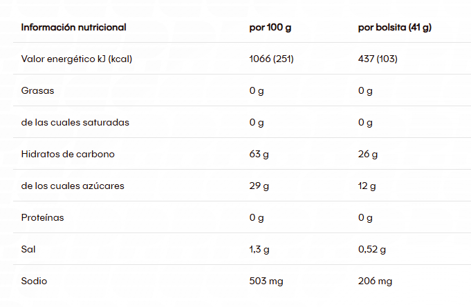Click the 0,52 g salt value
Viewport: 471px width, 307px height.
pos(372,249)
